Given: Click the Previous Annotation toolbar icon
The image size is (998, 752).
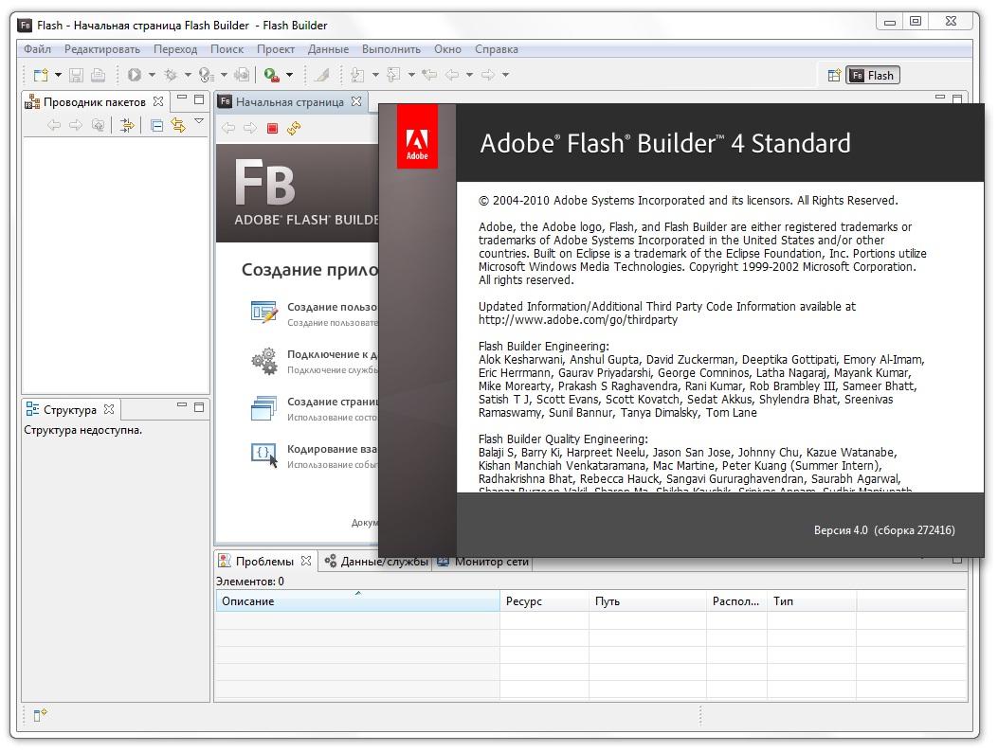Looking at the screenshot, I should click(x=394, y=75).
